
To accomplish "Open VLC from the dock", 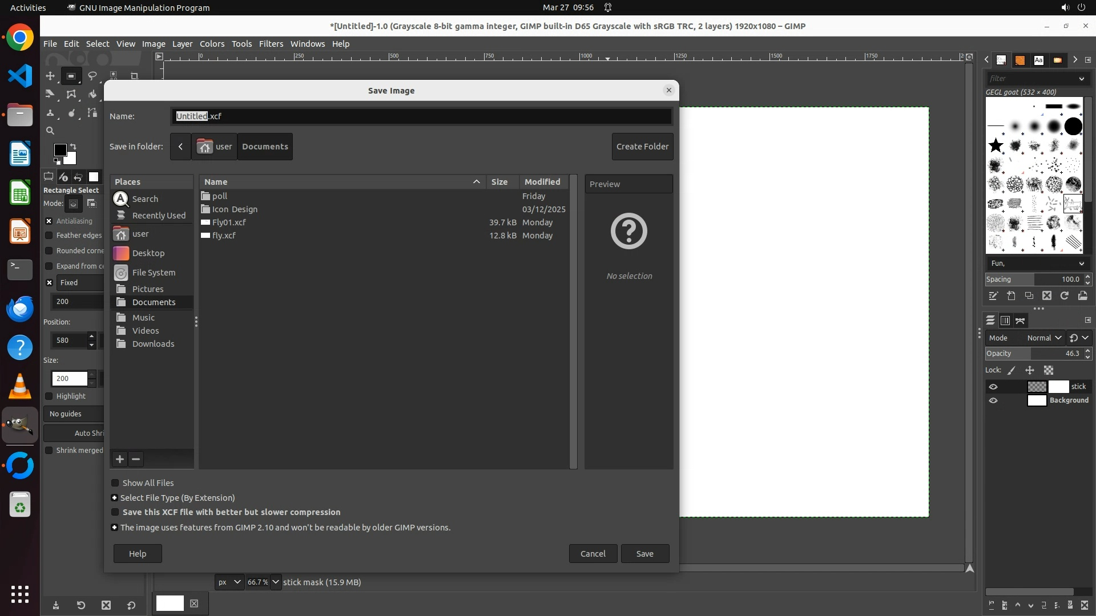I will pos(20,387).
